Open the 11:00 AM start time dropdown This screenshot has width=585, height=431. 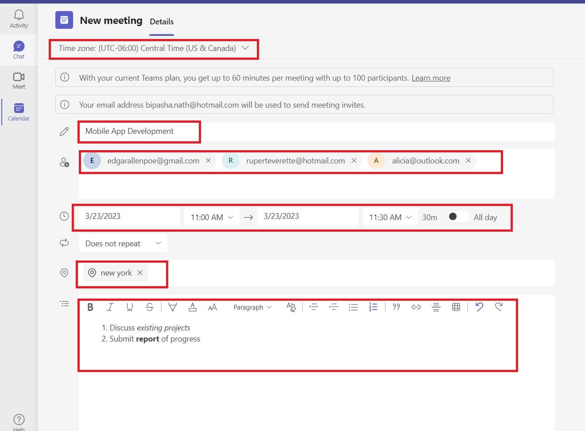click(212, 217)
